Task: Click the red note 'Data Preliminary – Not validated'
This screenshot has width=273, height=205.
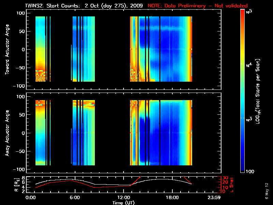Action: (x=206, y=5)
